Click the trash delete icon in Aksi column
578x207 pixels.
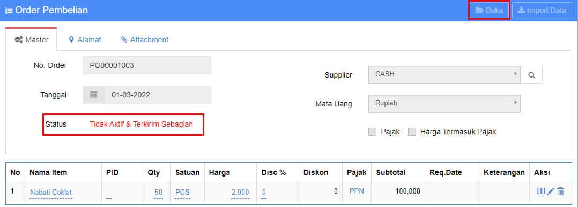[x=560, y=191]
